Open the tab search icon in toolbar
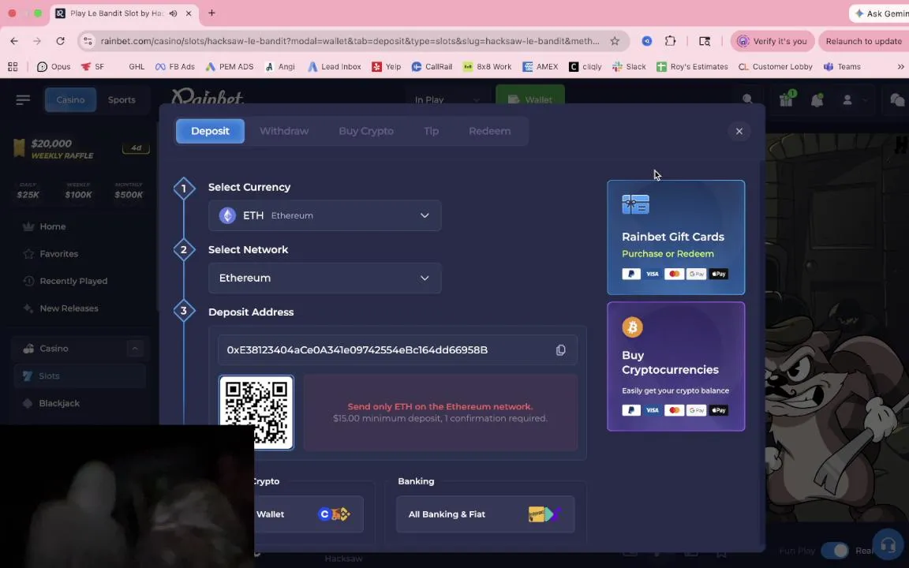This screenshot has height=568, width=909. pyautogui.click(x=705, y=41)
